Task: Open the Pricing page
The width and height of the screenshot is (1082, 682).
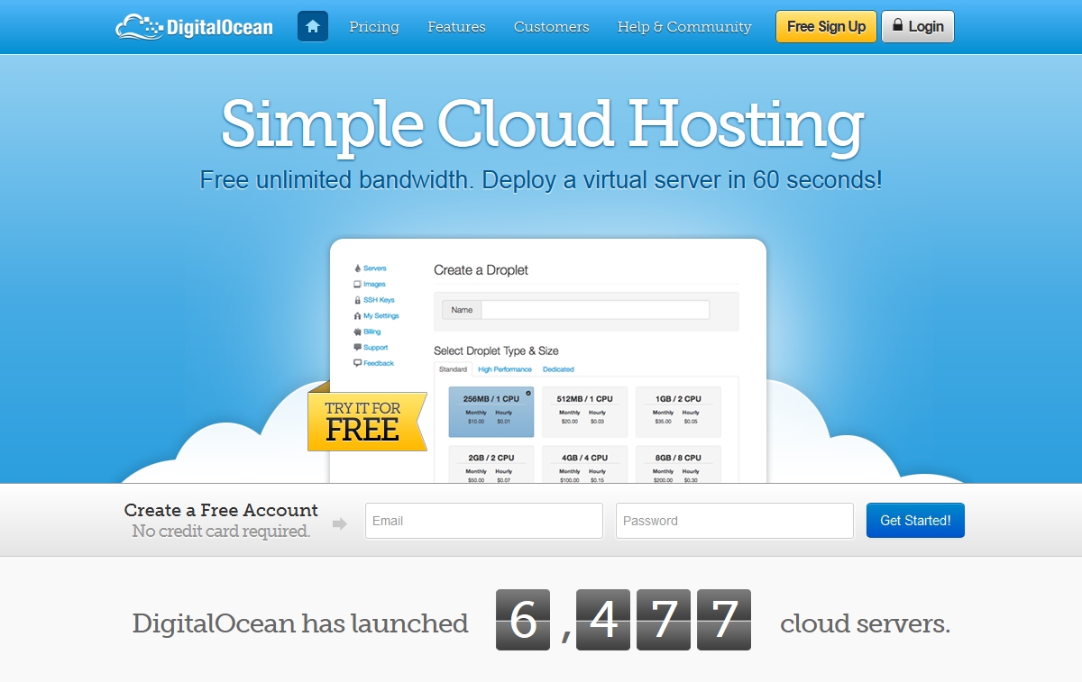Action: [x=374, y=27]
